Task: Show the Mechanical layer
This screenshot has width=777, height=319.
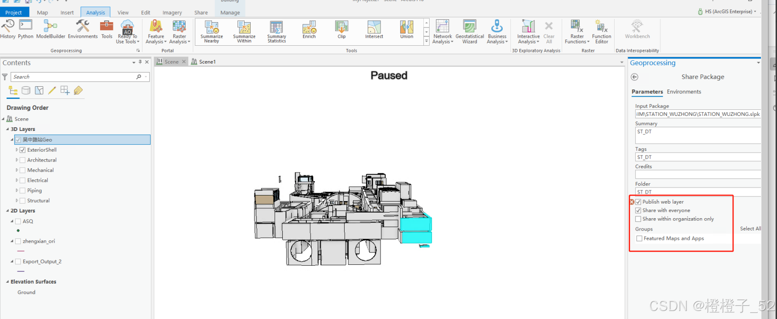Action: pos(22,170)
